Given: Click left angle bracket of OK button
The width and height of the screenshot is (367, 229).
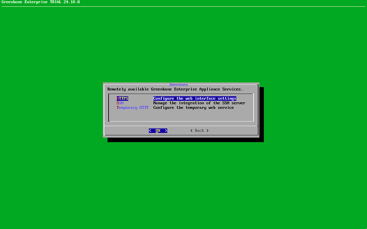Looking at the screenshot, I should click(151, 130).
